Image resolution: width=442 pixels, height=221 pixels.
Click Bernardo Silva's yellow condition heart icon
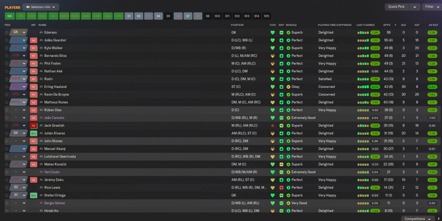pos(272,56)
